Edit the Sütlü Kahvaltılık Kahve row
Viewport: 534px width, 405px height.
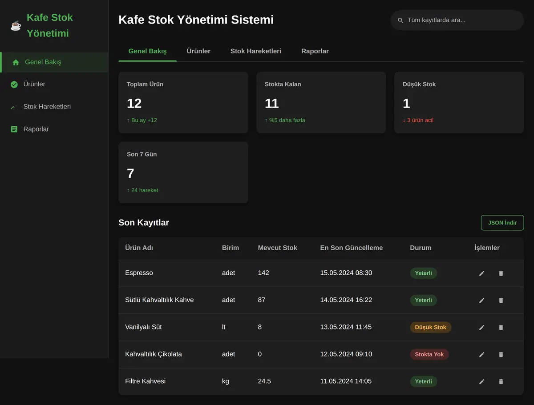tap(481, 301)
